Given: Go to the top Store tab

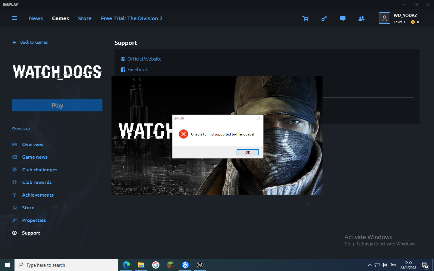Looking at the screenshot, I should click(x=85, y=18).
